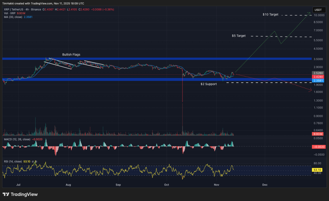Click the "$2 Support" annotation text
The image size is (329, 201).
(208, 84)
